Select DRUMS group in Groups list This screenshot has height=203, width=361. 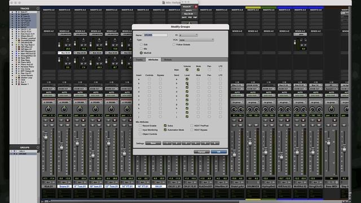[24, 153]
